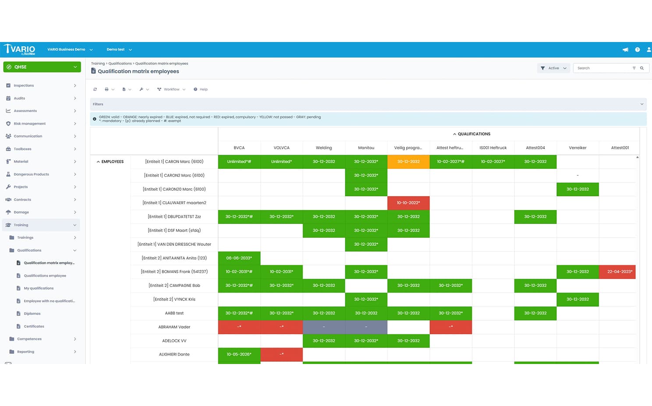
Task: Open Risk management in the sidebar
Action: tap(30, 124)
